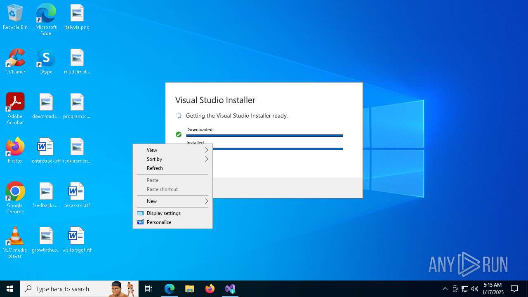
Task: Choose Personalize from context menu
Action: (x=172, y=222)
